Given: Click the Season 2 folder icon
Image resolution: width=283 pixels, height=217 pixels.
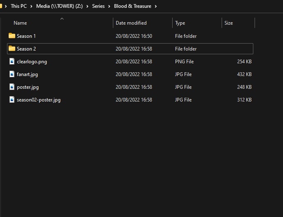Looking at the screenshot, I should pyautogui.click(x=12, y=49).
